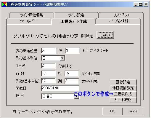Click the start column field containing 3
The height and width of the screenshot is (118, 151).
pyautogui.click(x=73, y=51)
